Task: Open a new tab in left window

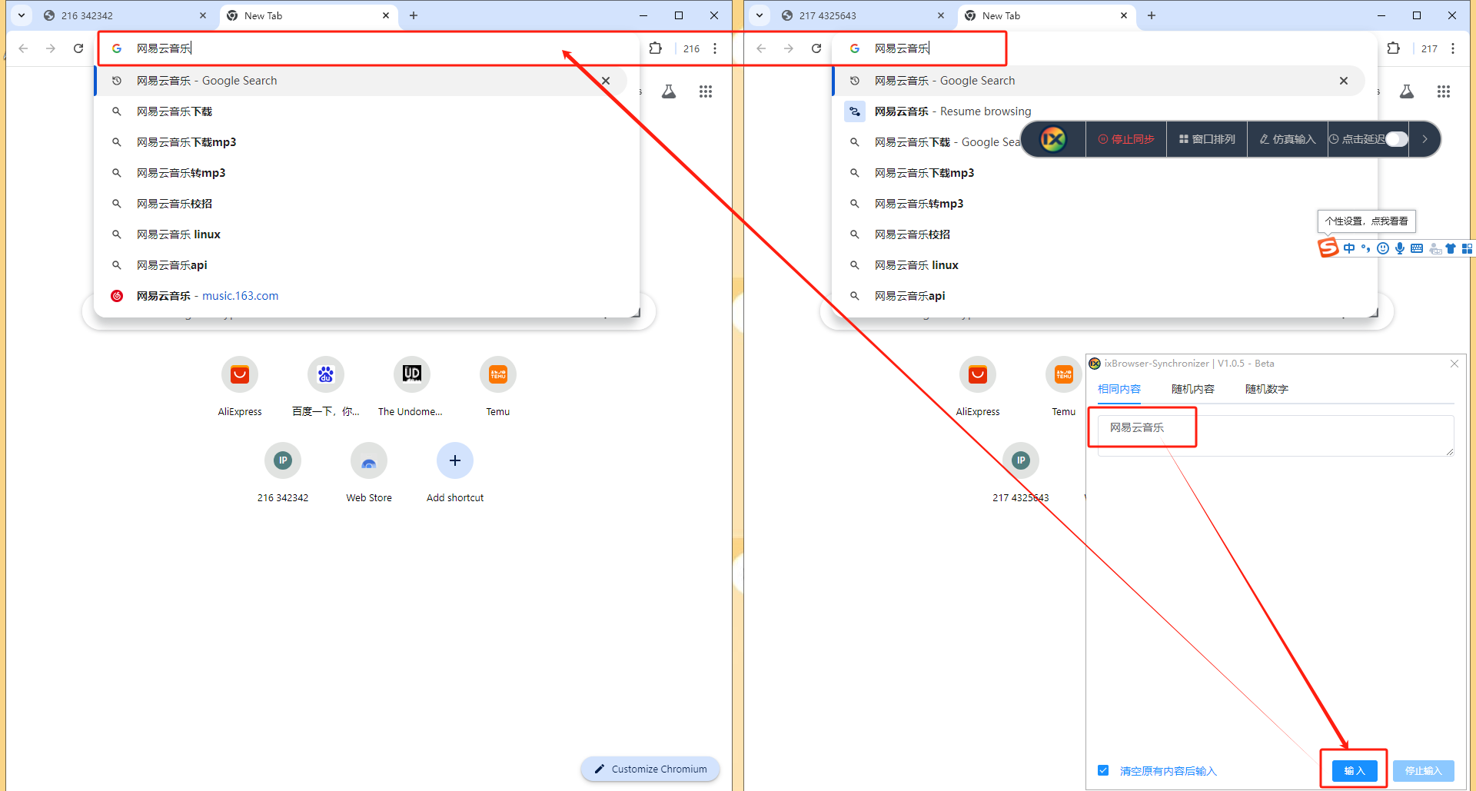Action: [414, 15]
